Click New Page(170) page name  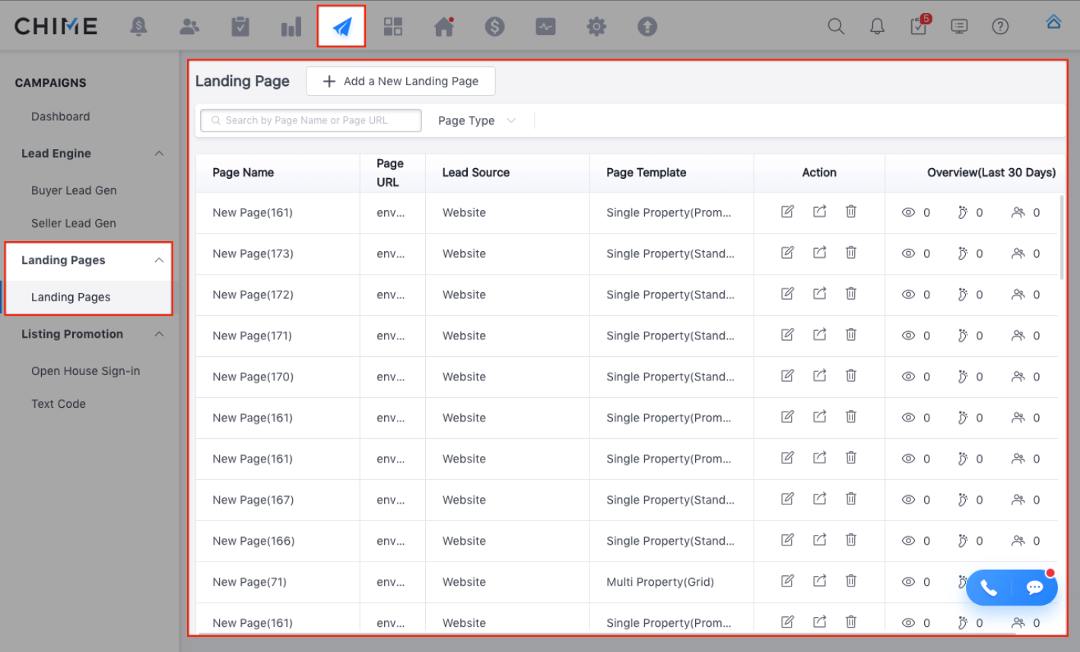pyautogui.click(x=253, y=377)
